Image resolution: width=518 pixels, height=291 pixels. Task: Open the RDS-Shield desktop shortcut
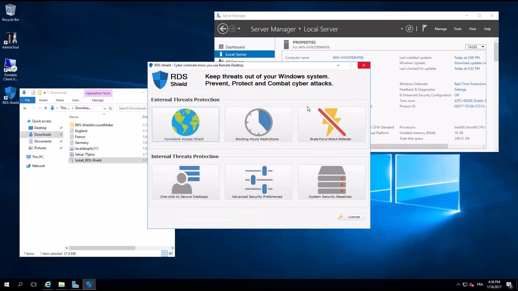(x=11, y=96)
